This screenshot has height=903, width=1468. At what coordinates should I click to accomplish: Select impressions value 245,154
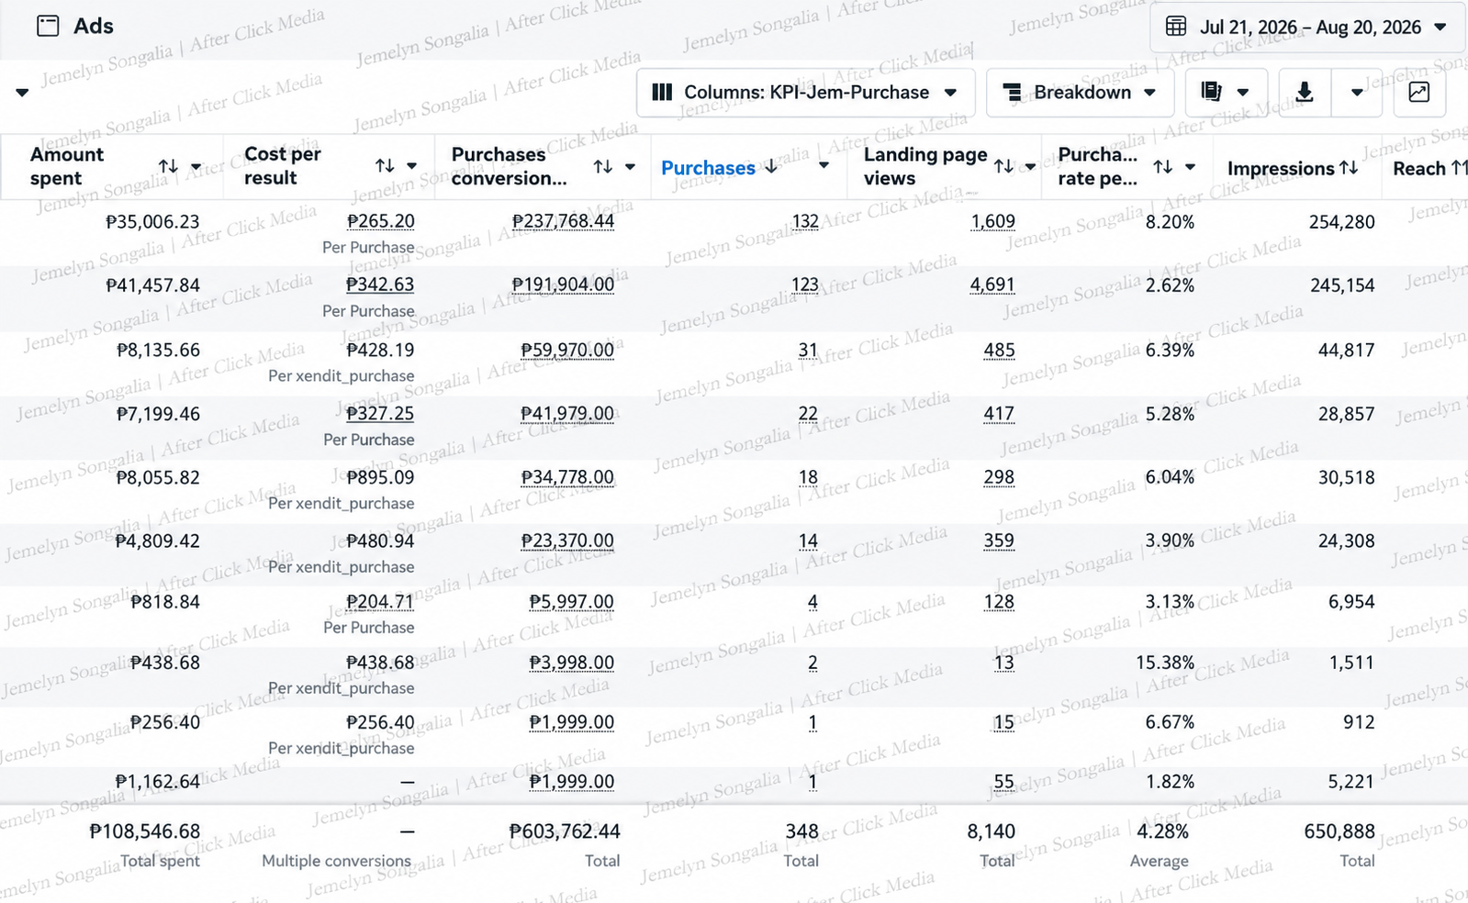(1342, 285)
